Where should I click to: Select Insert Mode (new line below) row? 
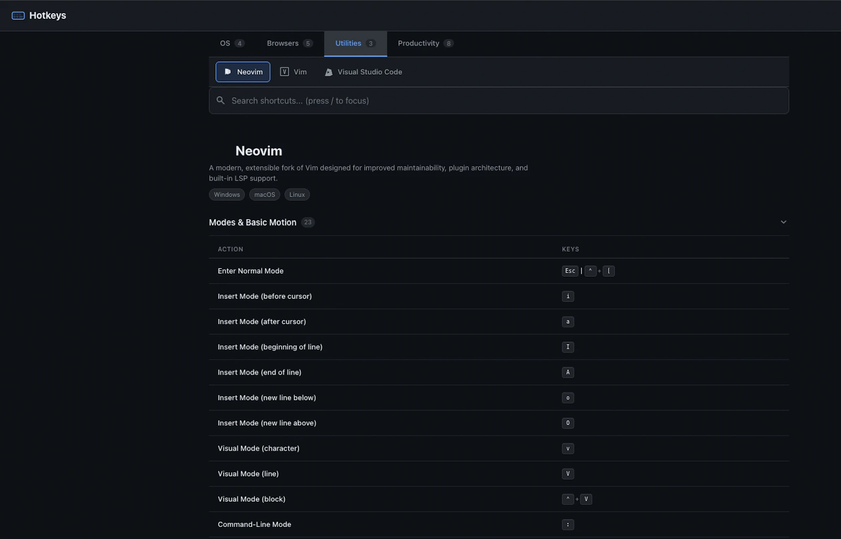point(499,398)
